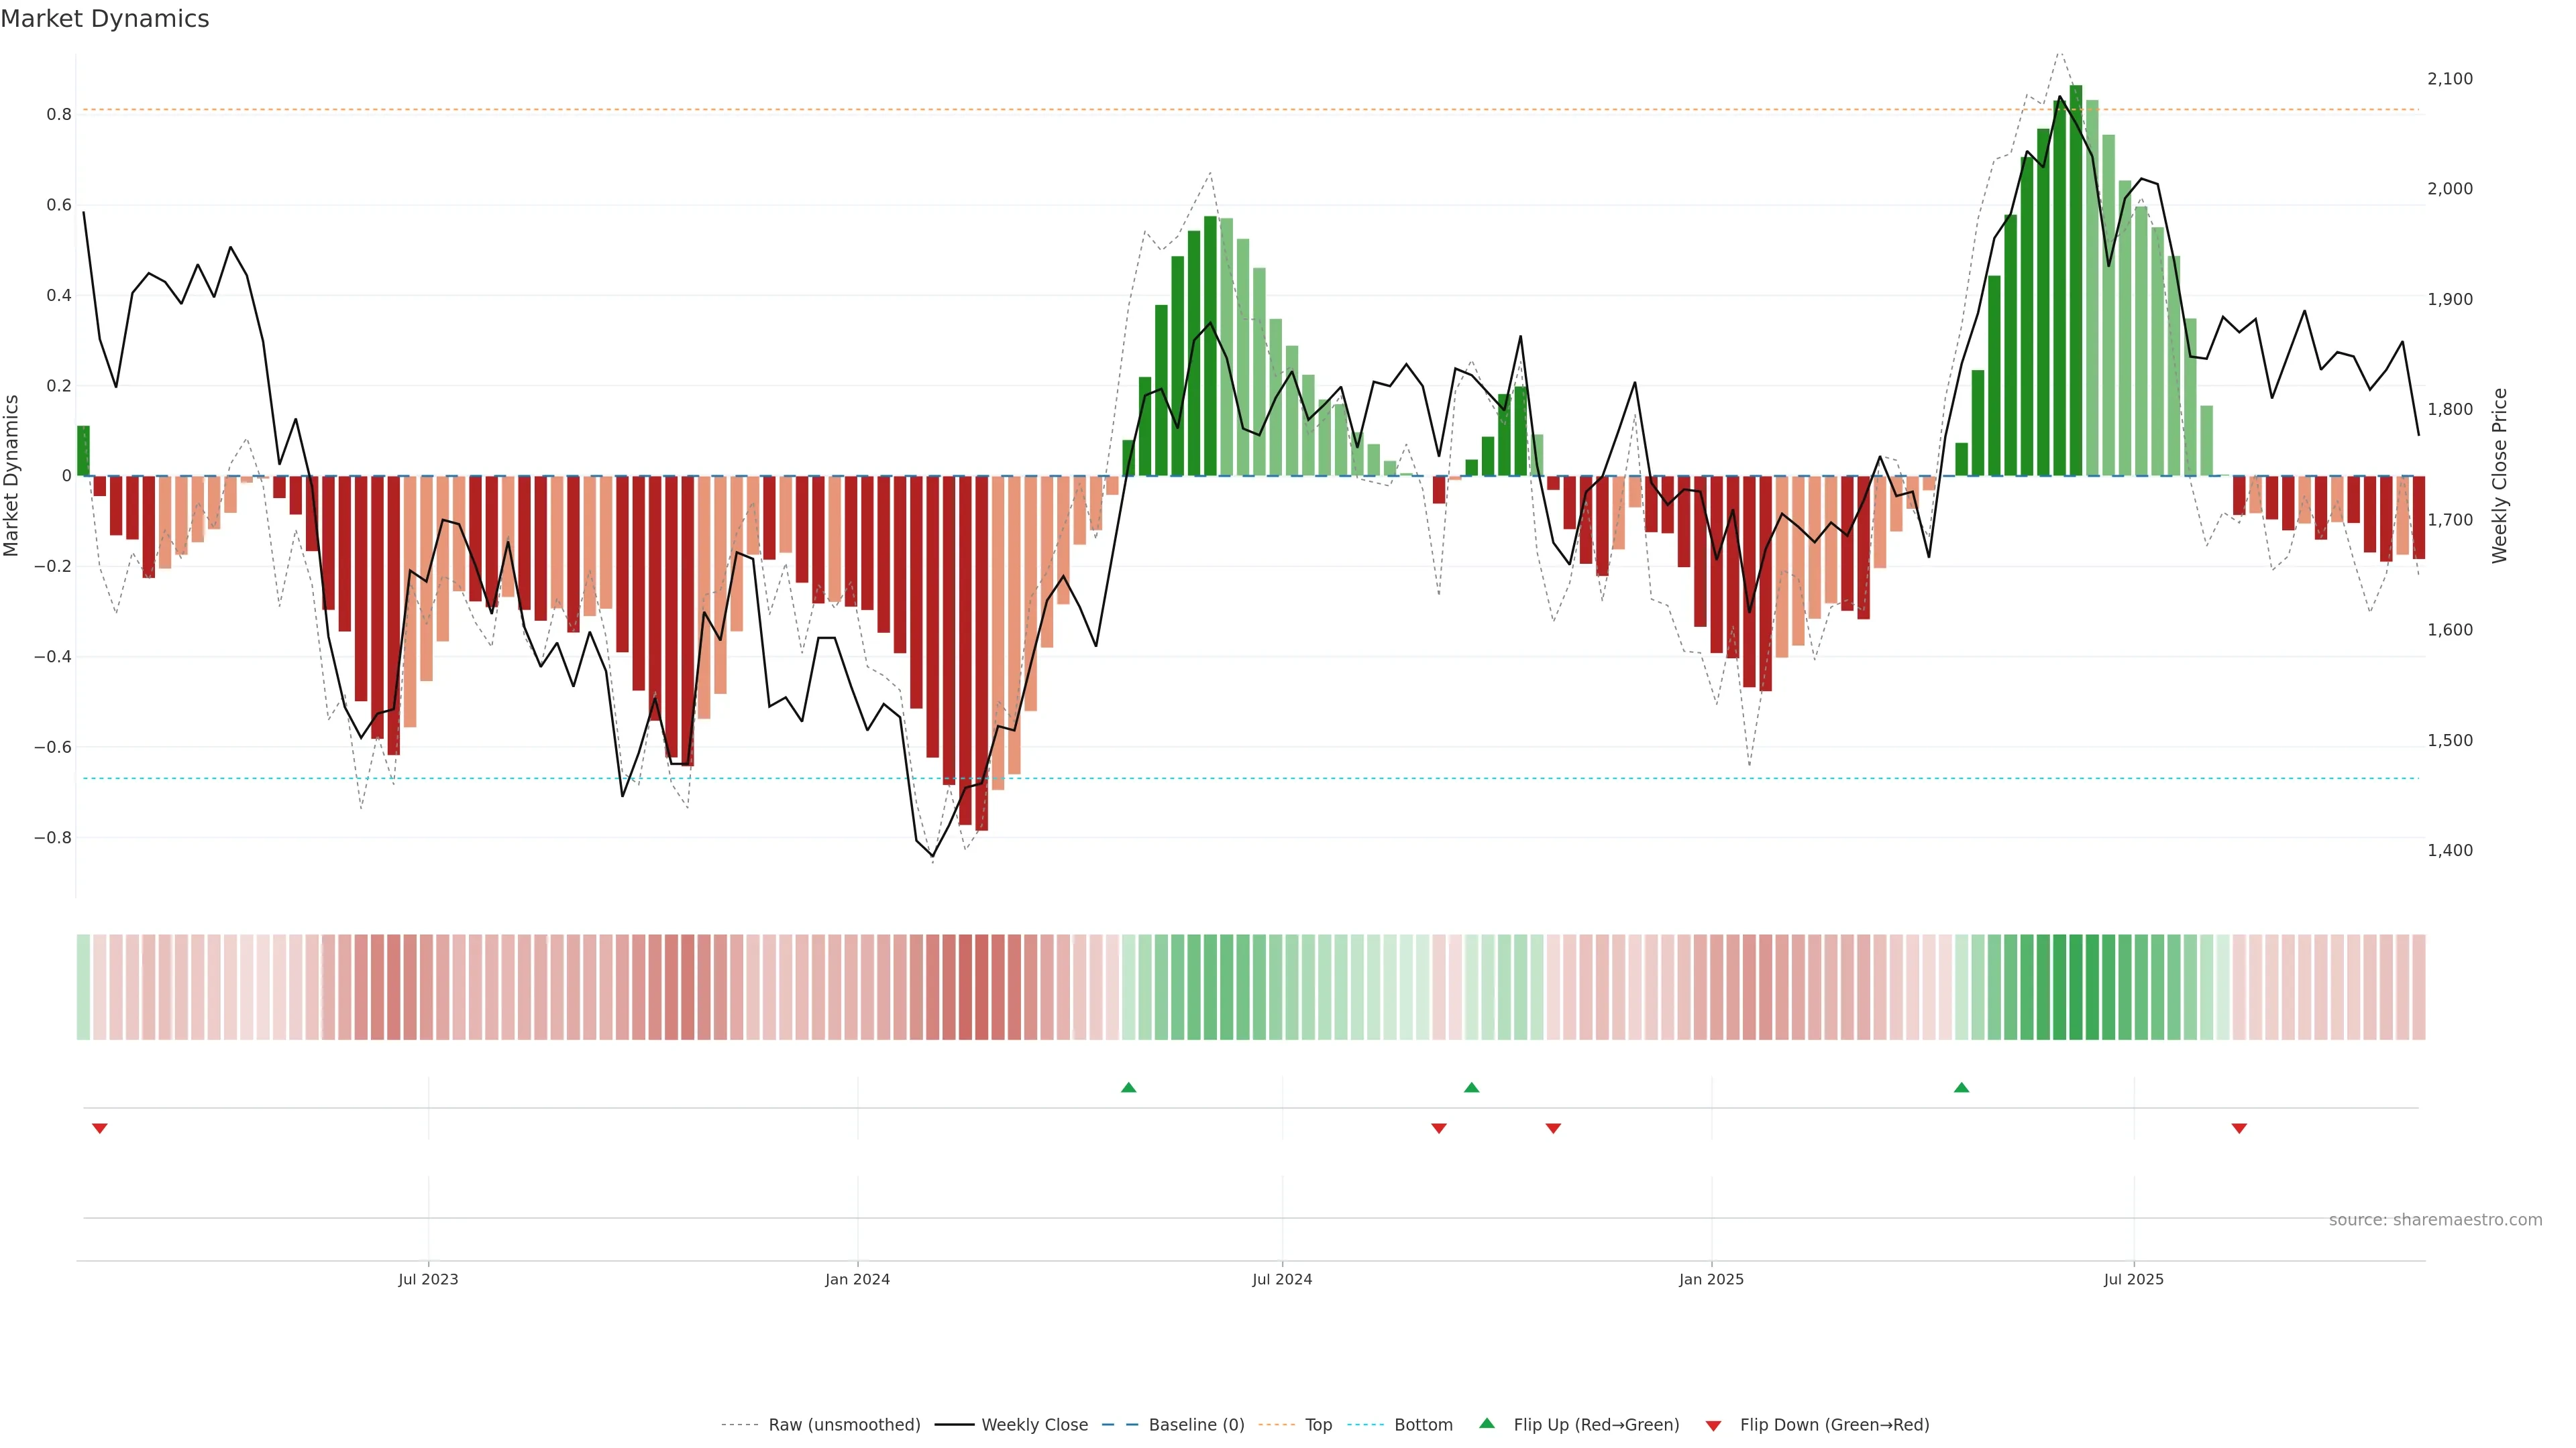This screenshot has height=1448, width=2576.
Task: Click the Market Dynamics chart title
Action: point(105,19)
